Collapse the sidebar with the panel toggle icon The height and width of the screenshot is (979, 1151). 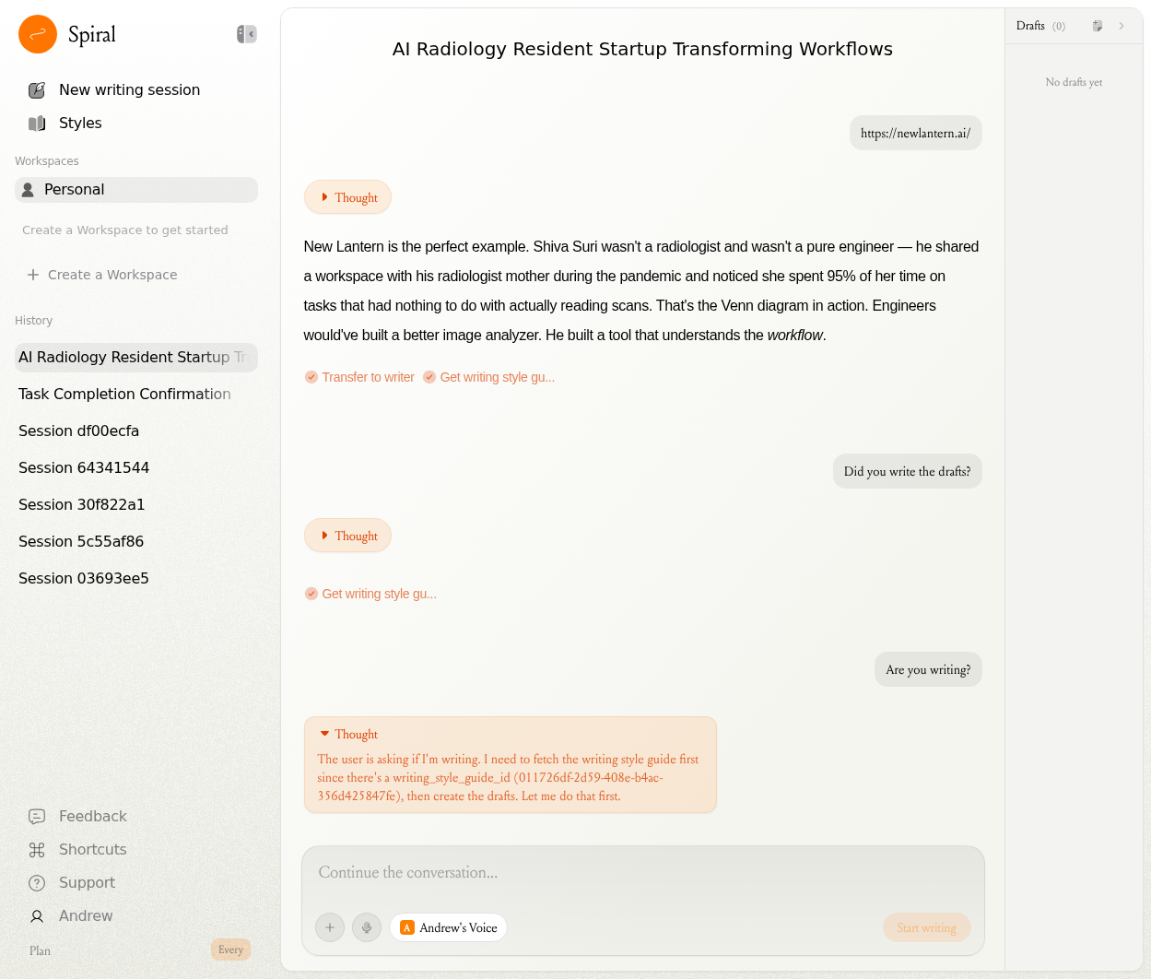[x=246, y=34]
